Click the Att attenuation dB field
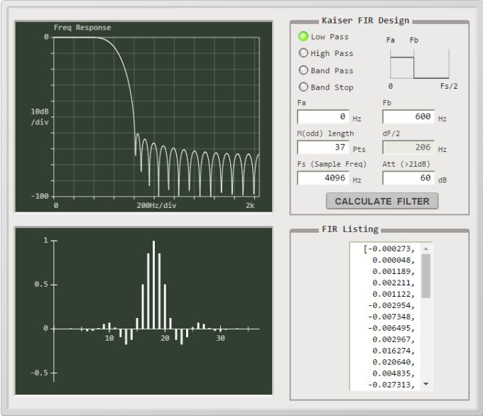The width and height of the screenshot is (483, 416). tap(408, 177)
